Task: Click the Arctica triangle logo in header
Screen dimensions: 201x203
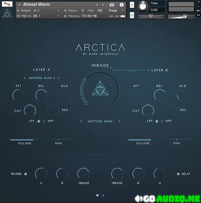Action: (7, 13)
